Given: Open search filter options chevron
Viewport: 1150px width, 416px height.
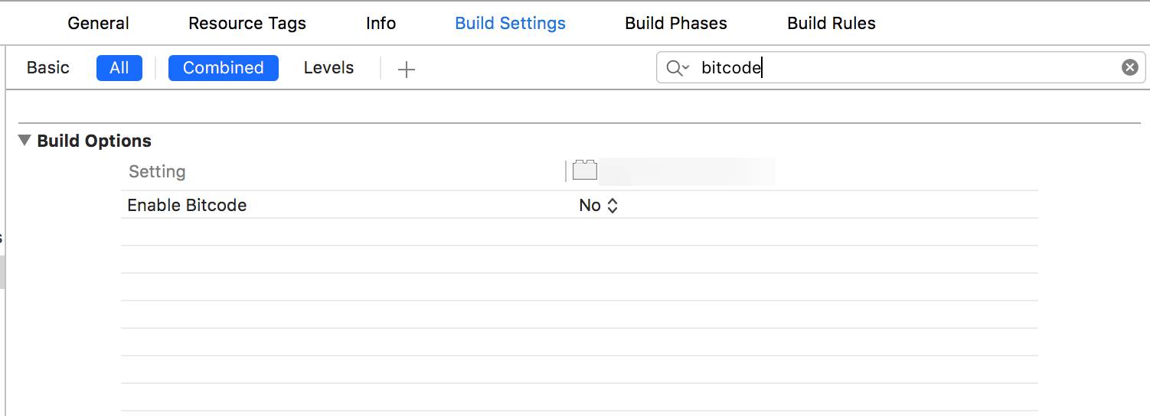Looking at the screenshot, I should coord(686,68).
